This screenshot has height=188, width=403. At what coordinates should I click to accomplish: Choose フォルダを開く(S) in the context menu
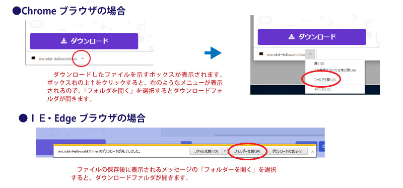pos(325,80)
